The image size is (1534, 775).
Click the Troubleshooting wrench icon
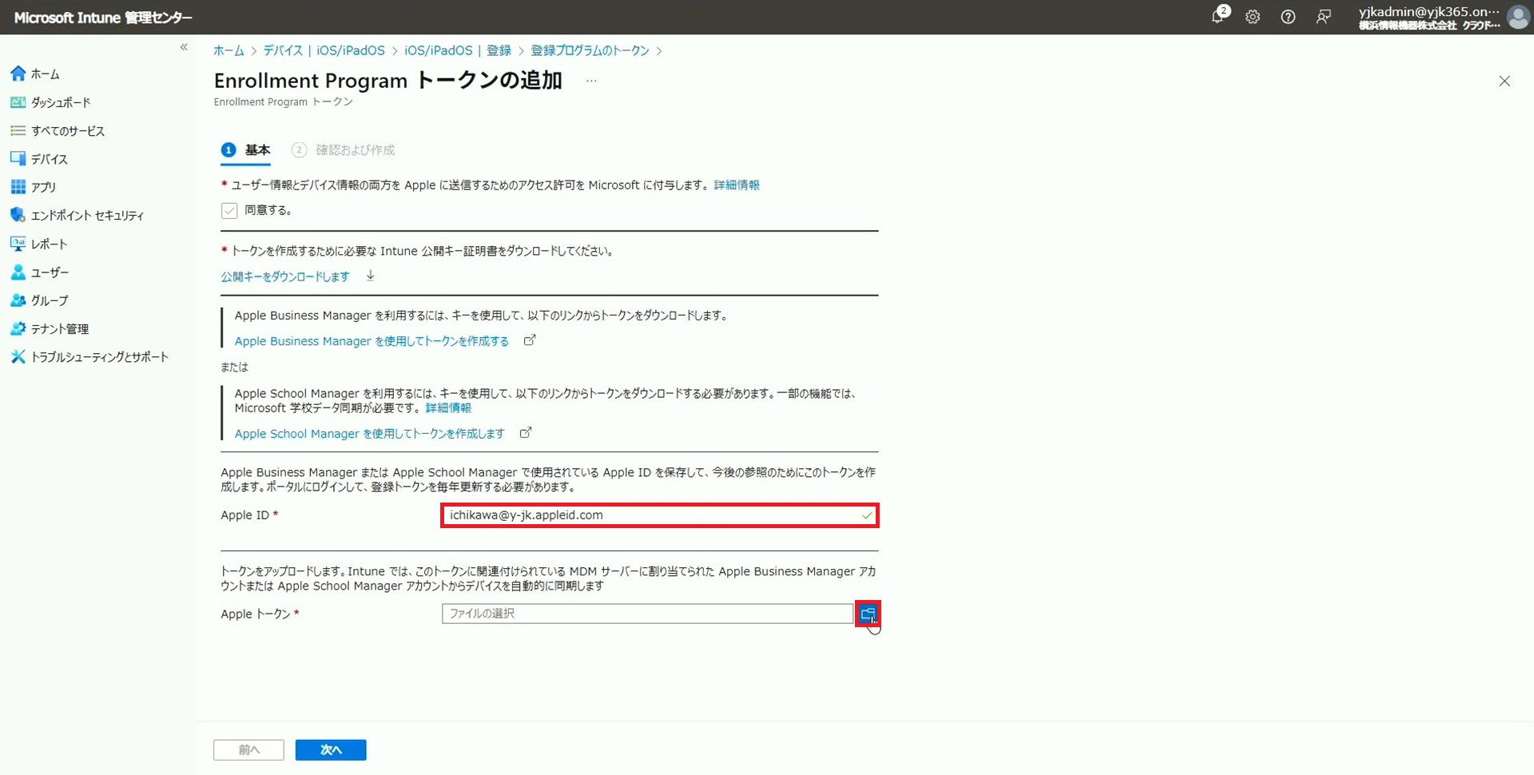click(18, 356)
